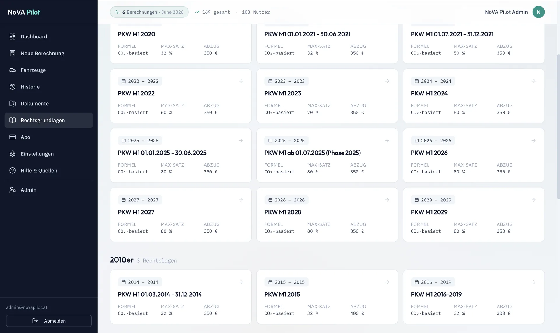Open arrow on PKW M1 ab 01.07.2025 card
560x333 pixels.
pos(387,141)
